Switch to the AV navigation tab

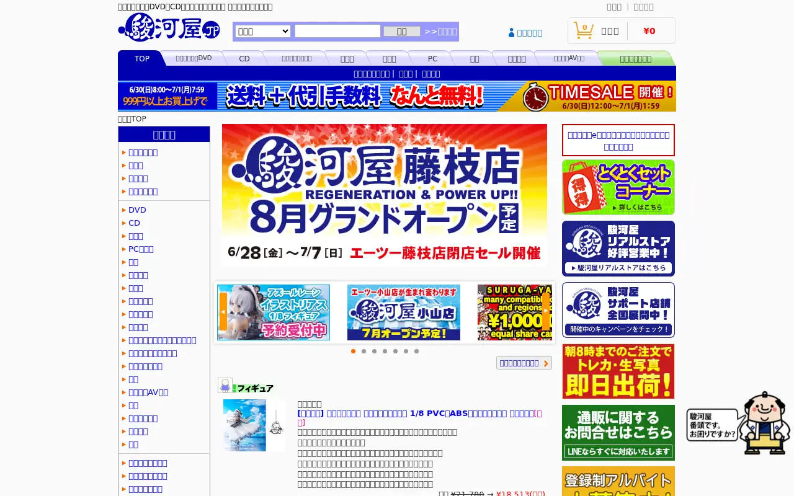pos(569,58)
